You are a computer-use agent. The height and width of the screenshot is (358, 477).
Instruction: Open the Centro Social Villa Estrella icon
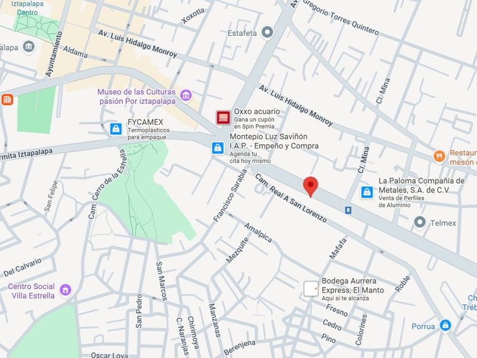coord(65,289)
